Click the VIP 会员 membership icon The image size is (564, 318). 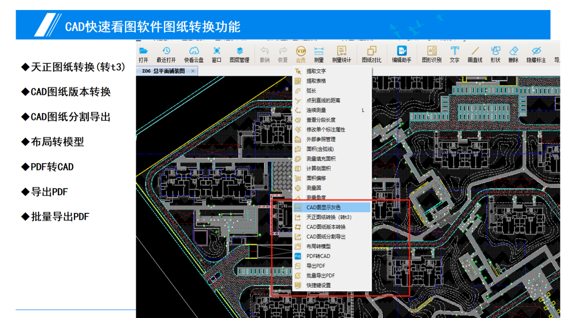point(300,54)
